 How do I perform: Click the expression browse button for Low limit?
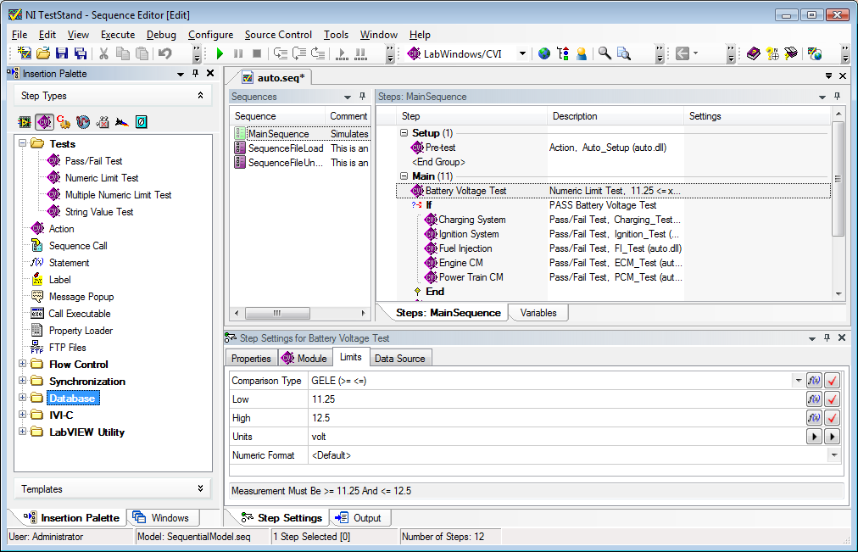pos(813,399)
